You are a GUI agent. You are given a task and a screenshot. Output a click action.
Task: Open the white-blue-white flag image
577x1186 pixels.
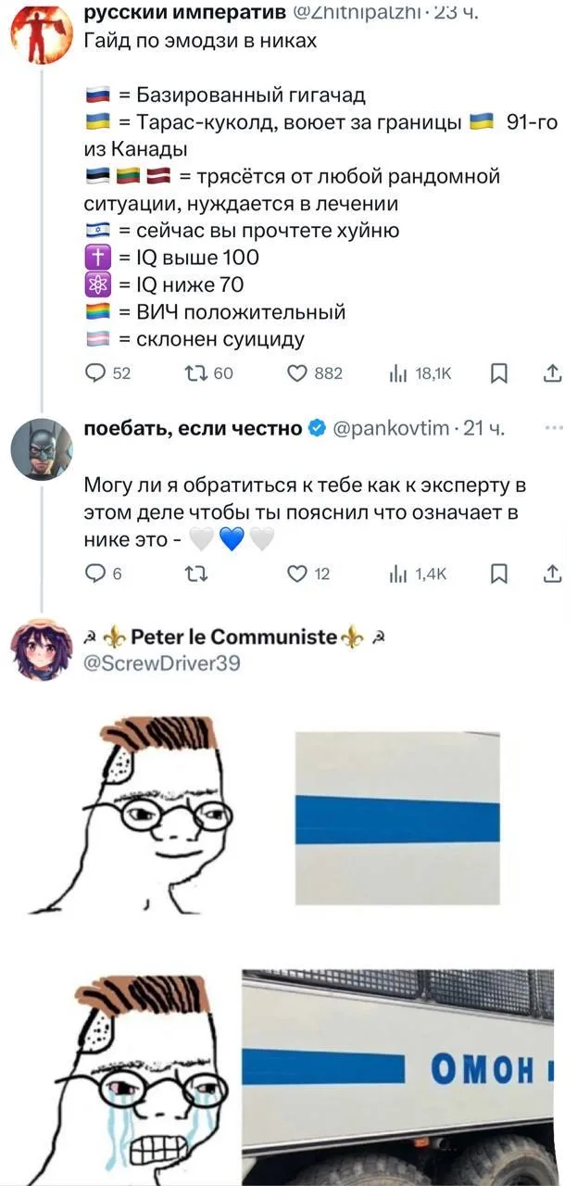tap(397, 818)
